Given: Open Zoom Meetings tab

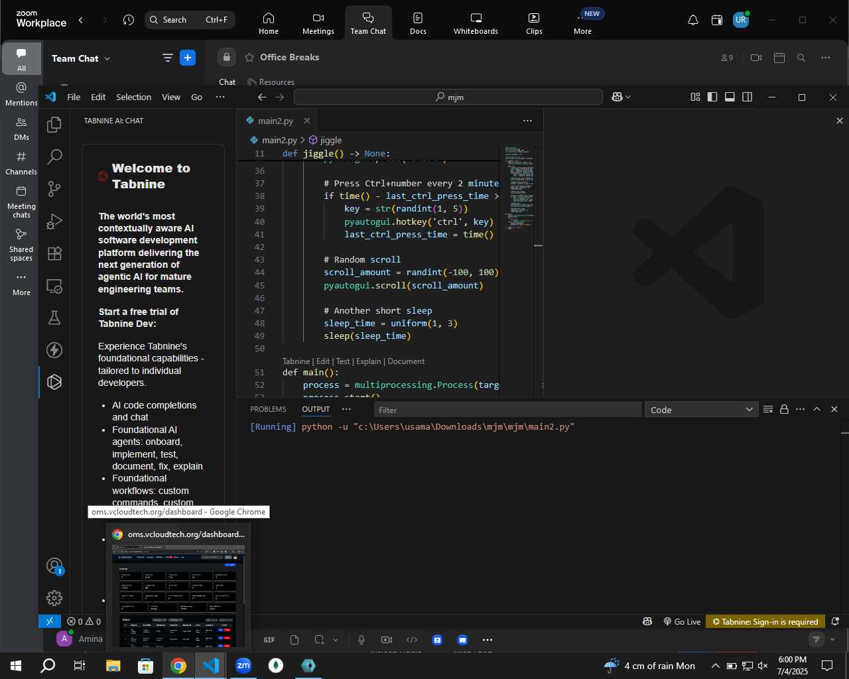Looking at the screenshot, I should [318, 23].
